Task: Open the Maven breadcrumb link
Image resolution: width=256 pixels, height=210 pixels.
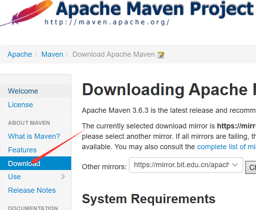Action: (x=52, y=54)
